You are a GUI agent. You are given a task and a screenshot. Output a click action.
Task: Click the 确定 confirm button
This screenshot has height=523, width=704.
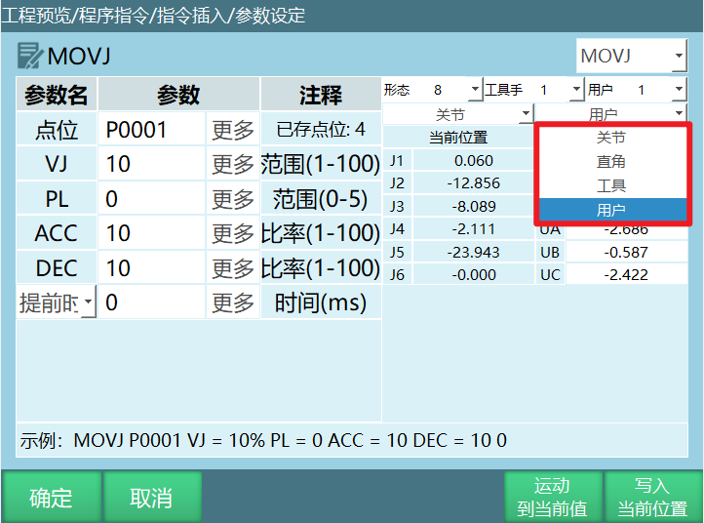tap(51, 497)
